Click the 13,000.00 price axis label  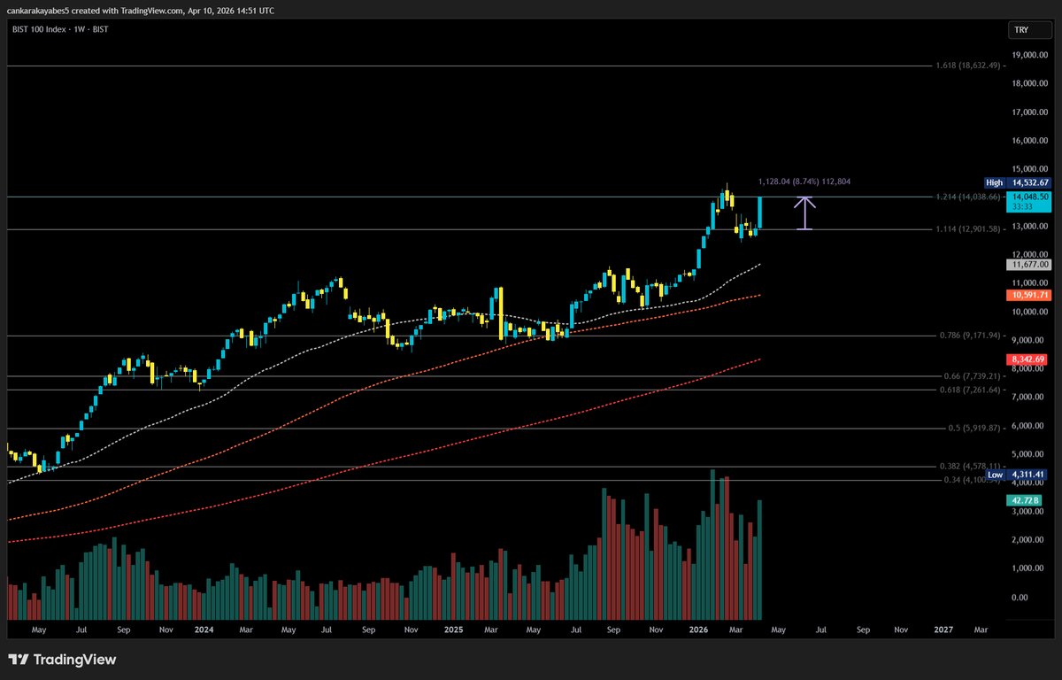click(1030, 227)
